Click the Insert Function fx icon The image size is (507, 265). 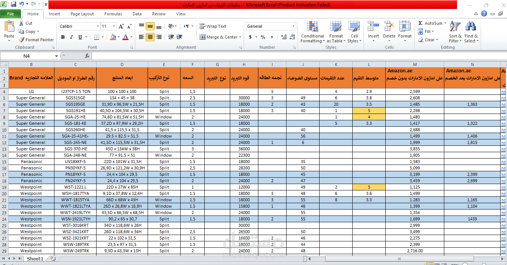[87, 56]
